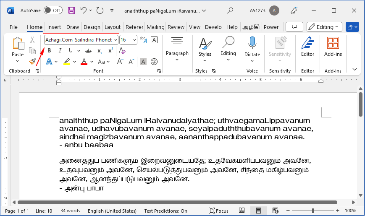Image resolution: width=365 pixels, height=216 pixels.
Task: Click the vertical scrollbar thumb
Action: (x=360, y=104)
